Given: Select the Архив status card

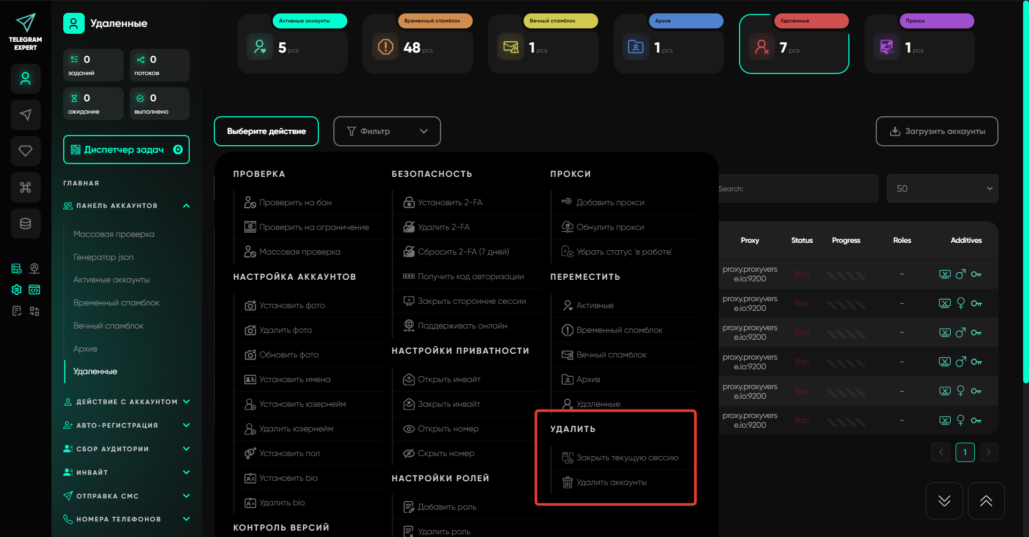Looking at the screenshot, I should [669, 44].
